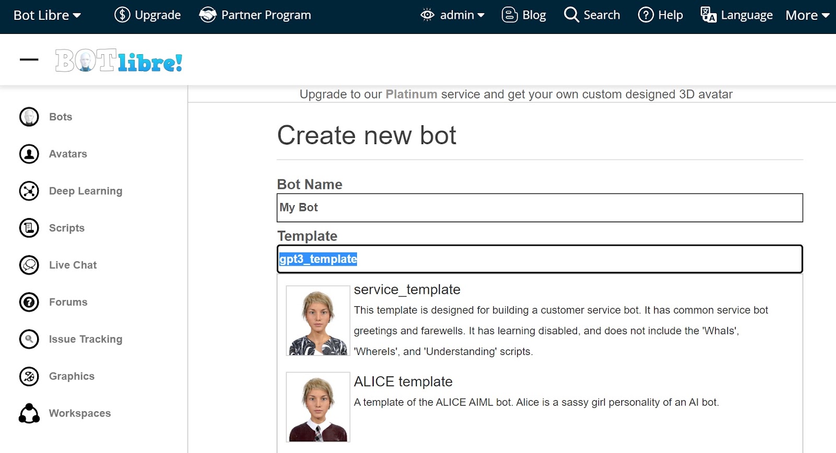
Task: Open the Bot Libre dropdown menu
Action: pyautogui.click(x=47, y=15)
